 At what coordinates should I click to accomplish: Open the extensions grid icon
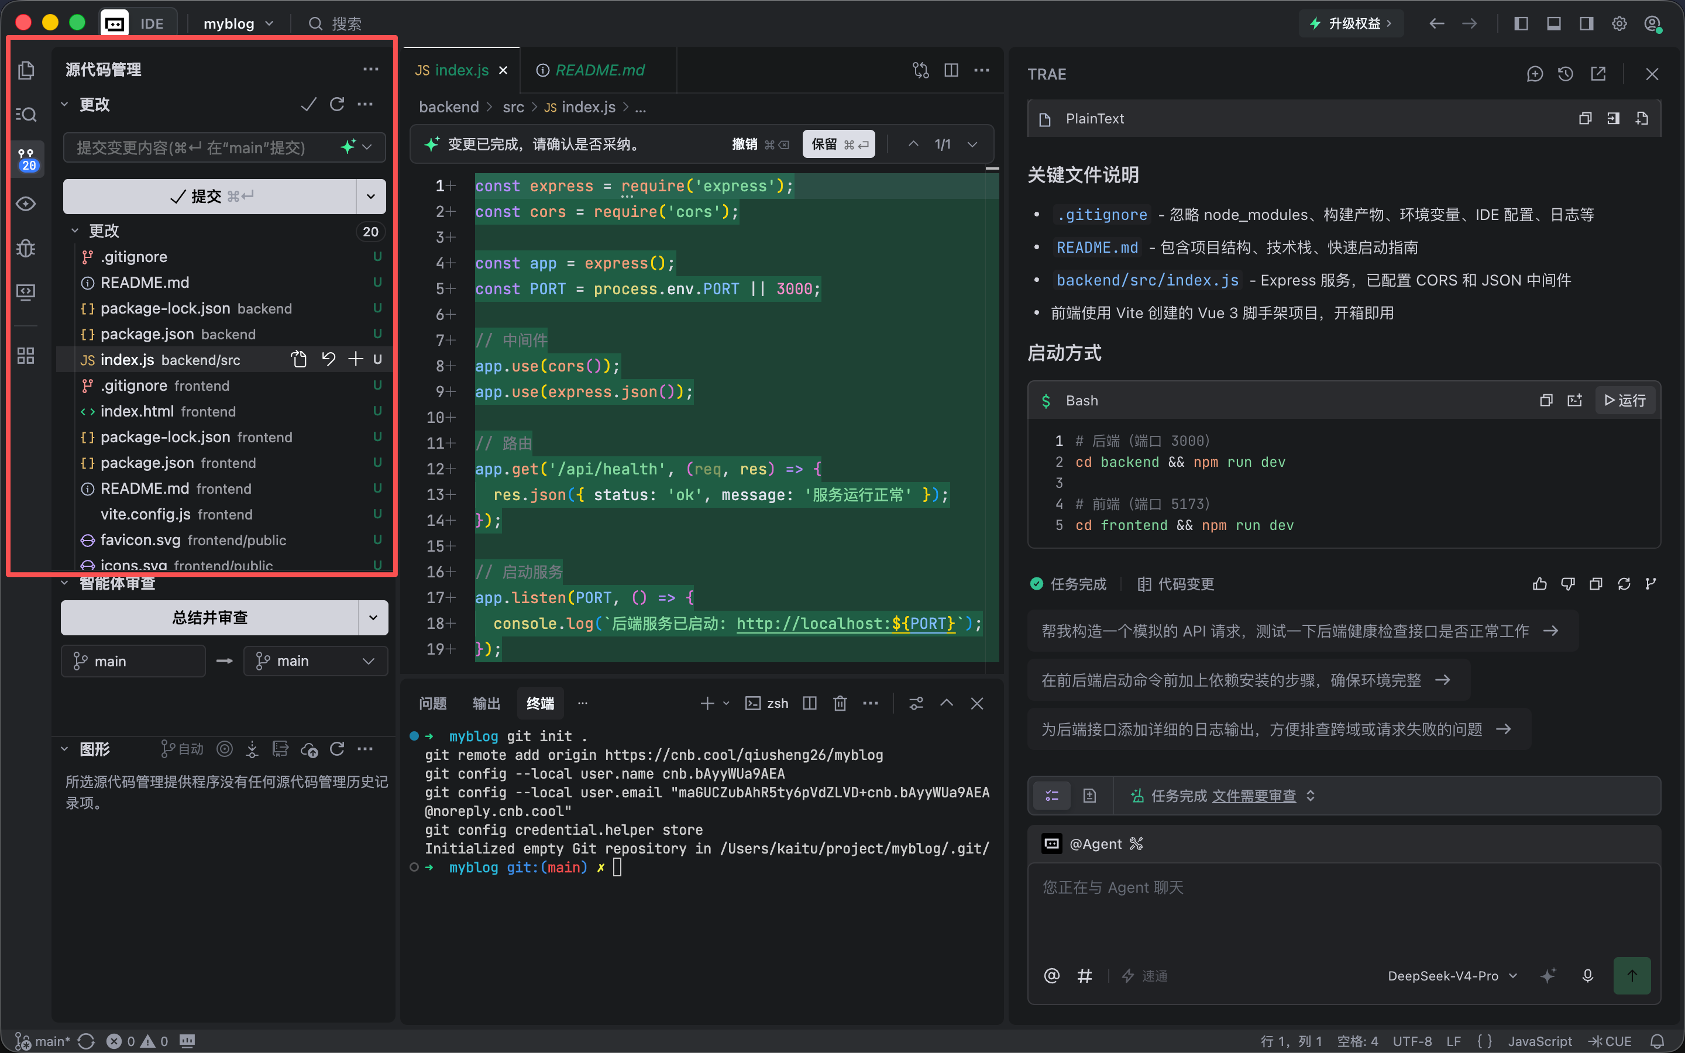point(26,356)
